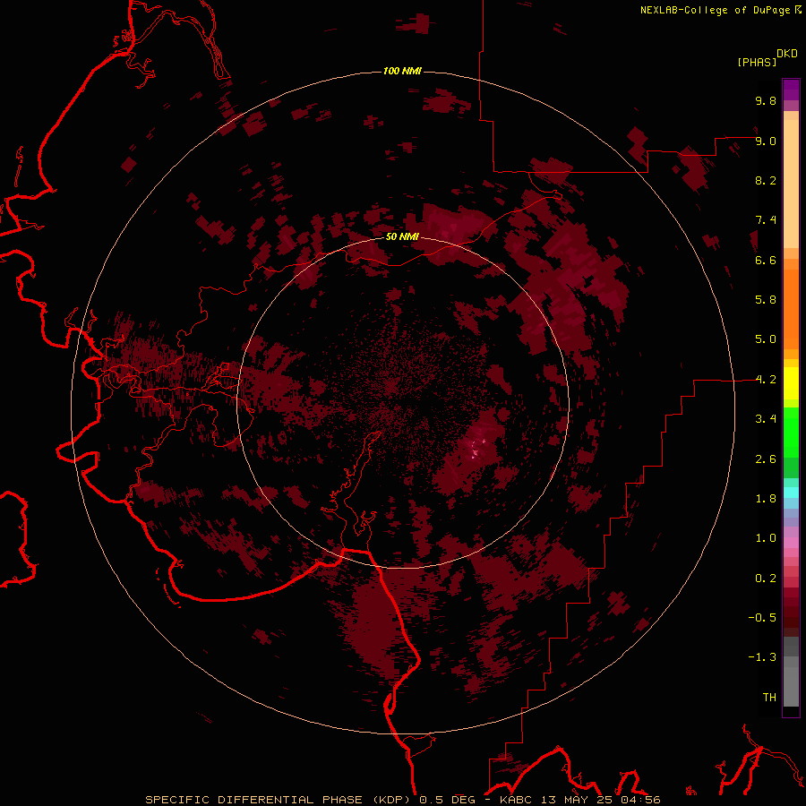Click the 7.4 value on the color scale
Screen dimensions: 806x806
(x=766, y=220)
